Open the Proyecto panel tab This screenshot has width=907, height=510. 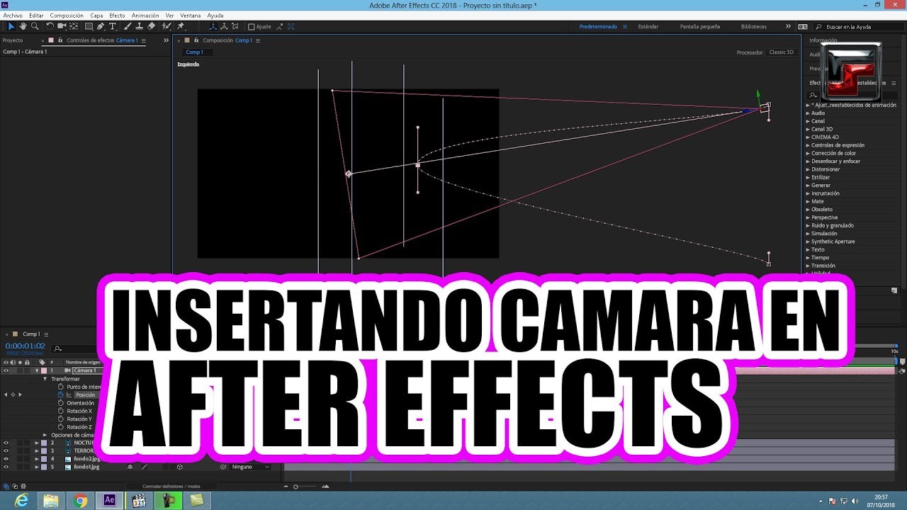click(x=13, y=40)
